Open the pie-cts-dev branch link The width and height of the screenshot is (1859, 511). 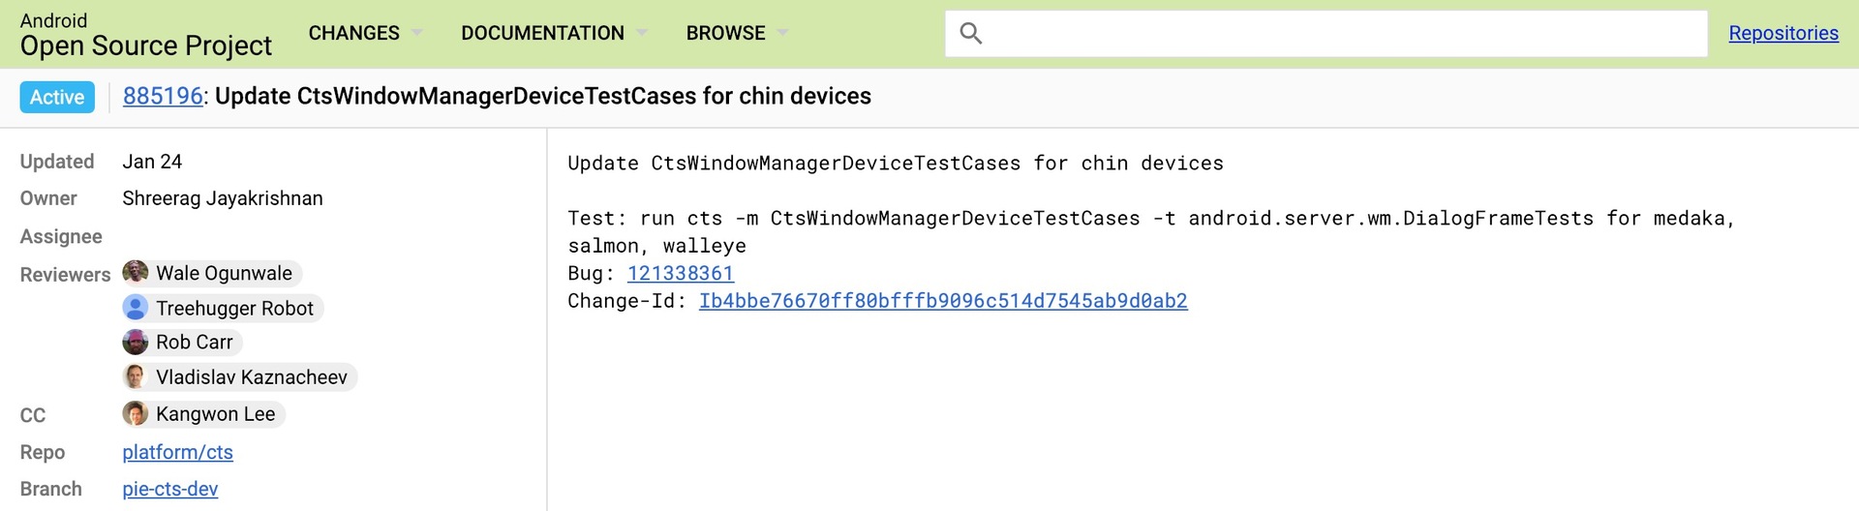click(x=169, y=489)
